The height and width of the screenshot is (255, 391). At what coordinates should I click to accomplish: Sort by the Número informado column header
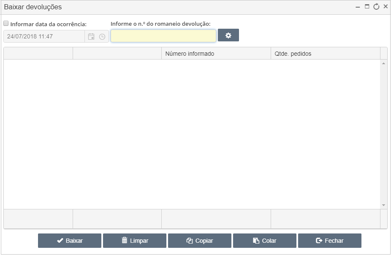tap(216, 54)
